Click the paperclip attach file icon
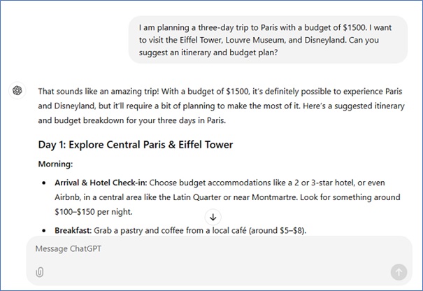The height and width of the screenshot is (291, 423). [40, 272]
